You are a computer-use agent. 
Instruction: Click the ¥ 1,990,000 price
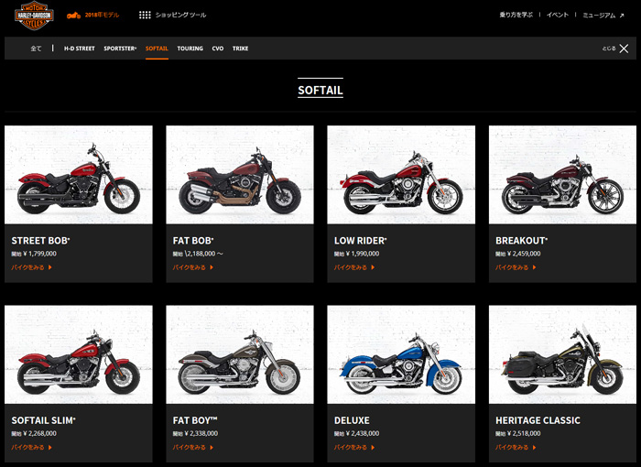pos(363,254)
